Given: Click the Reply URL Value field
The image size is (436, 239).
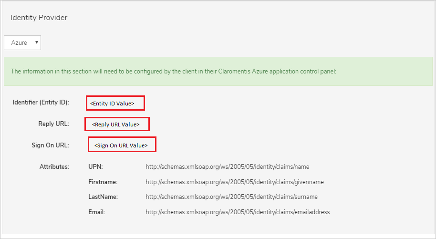Looking at the screenshot, I should click(117, 124).
